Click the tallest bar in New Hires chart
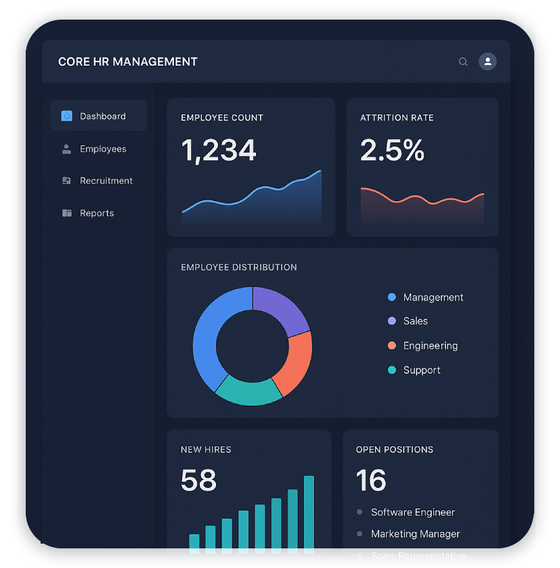560x568 pixels. (309, 515)
